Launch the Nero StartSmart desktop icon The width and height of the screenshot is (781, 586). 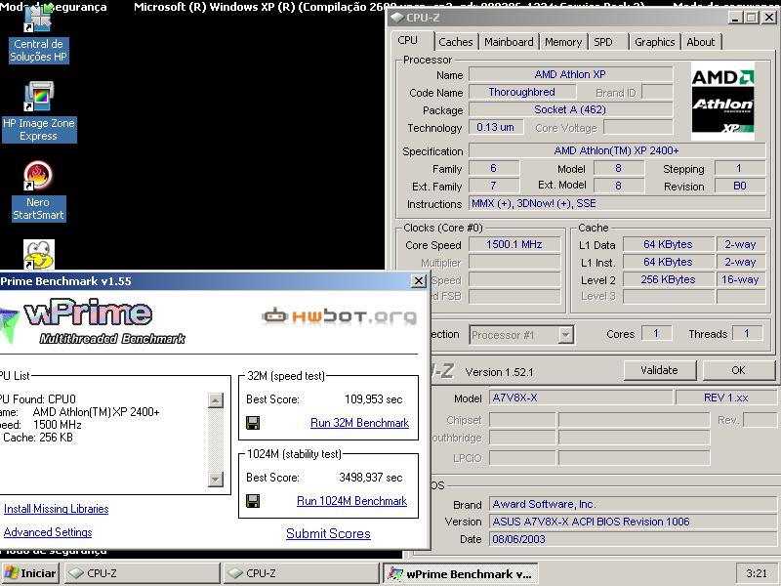tap(38, 191)
